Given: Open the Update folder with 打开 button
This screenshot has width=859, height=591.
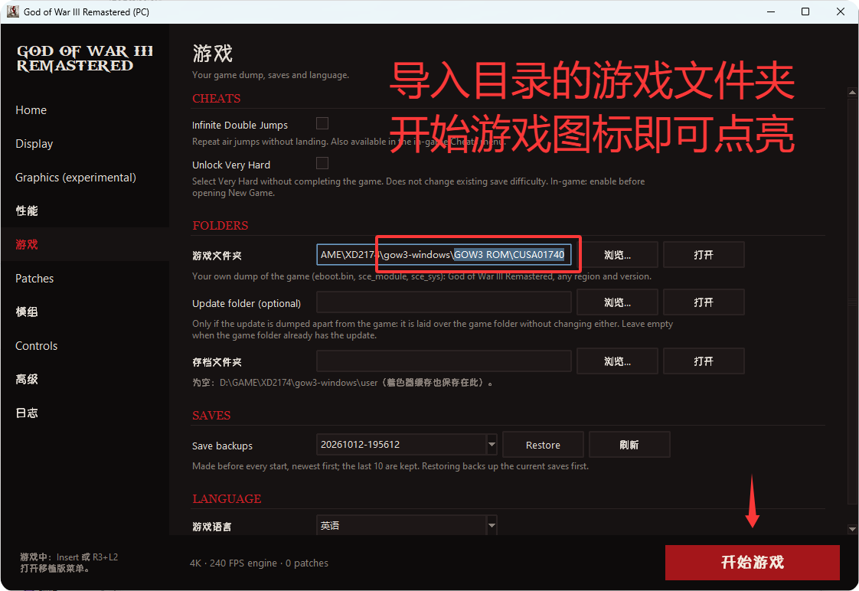Looking at the screenshot, I should click(704, 302).
